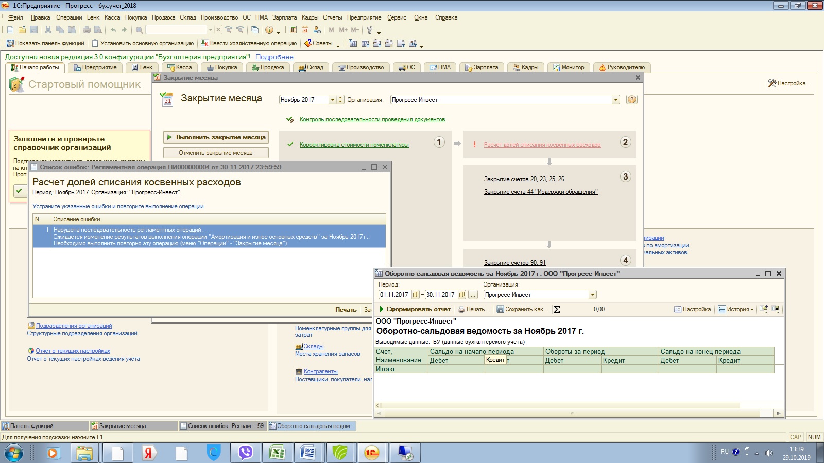Launch Viber from the Windows taskbar
Screen dimensions: 824x463
[246, 453]
